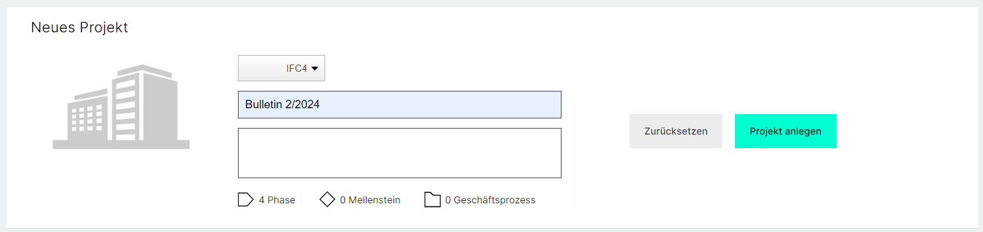Click the black caret arrow beside IFC4
Viewport: 983px width, 232px height.
tap(315, 69)
